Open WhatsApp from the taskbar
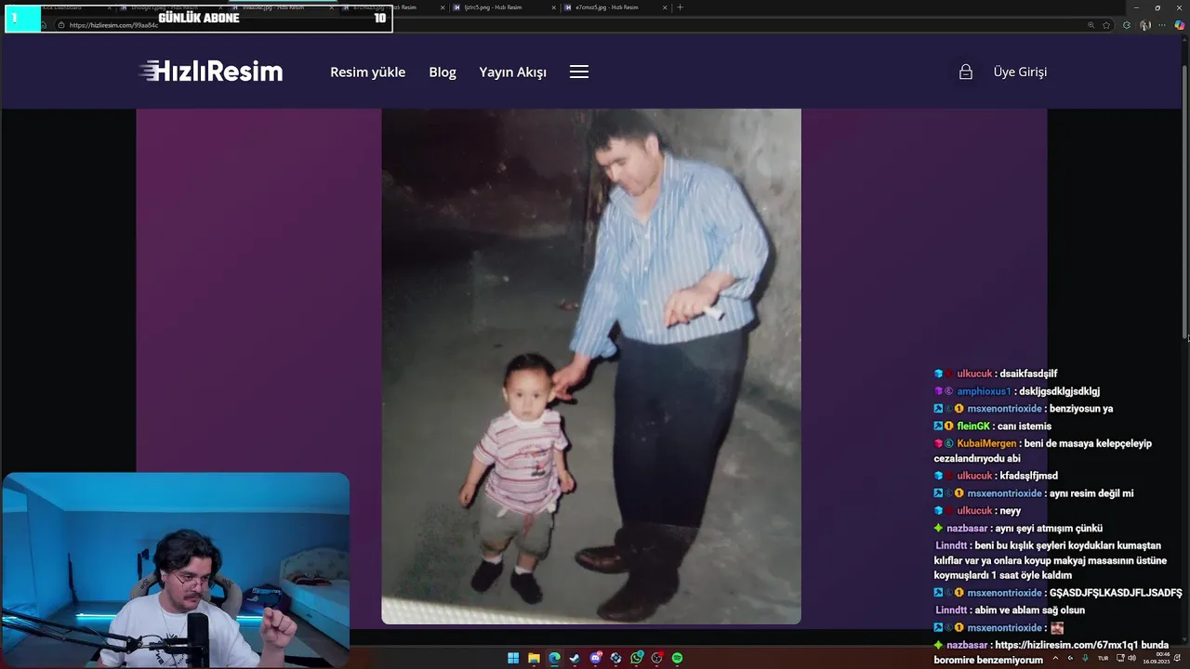The height and width of the screenshot is (669, 1190). 636,658
